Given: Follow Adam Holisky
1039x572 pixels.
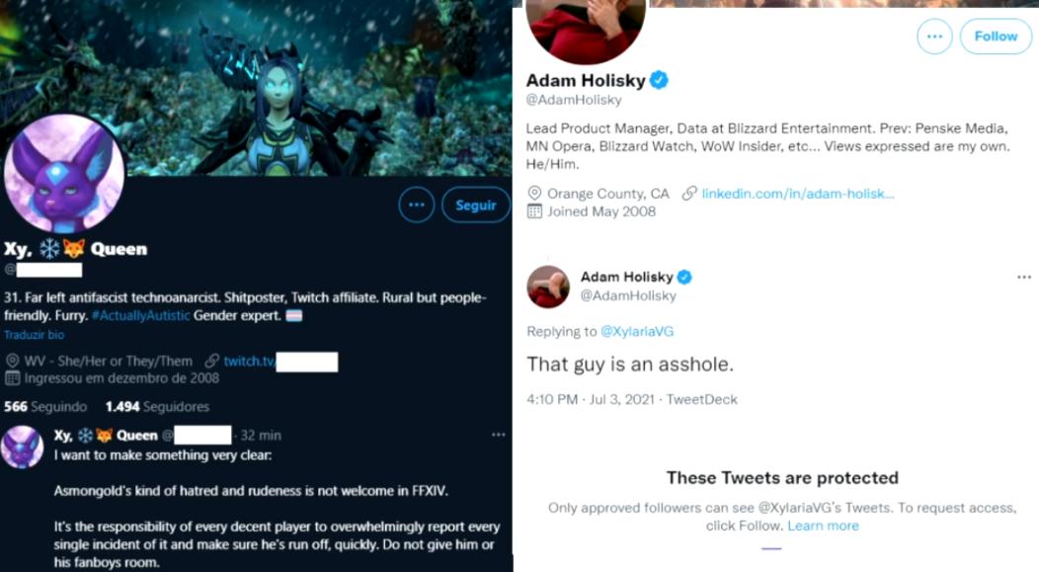Looking at the screenshot, I should [x=996, y=37].
